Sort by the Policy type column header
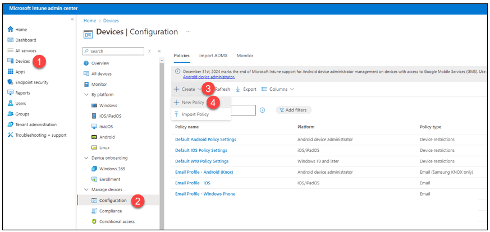Screen dimensions: 490x232 (431, 127)
